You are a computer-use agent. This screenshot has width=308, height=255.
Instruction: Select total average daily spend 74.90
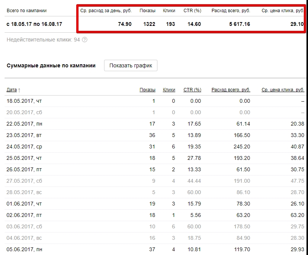[125, 24]
